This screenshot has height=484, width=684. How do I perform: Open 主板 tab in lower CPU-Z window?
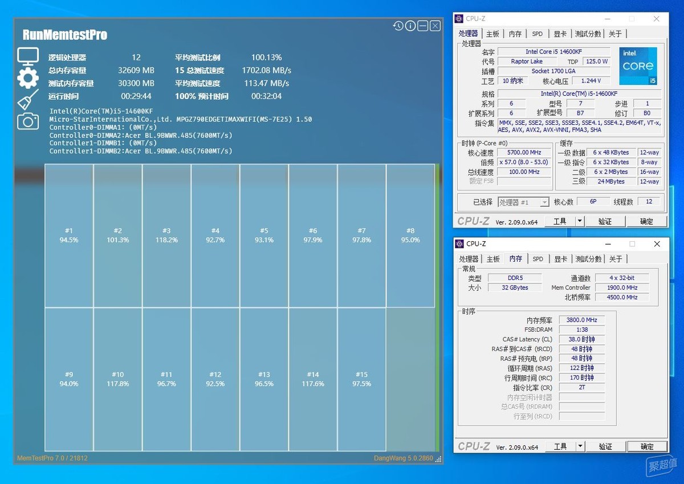pyautogui.click(x=493, y=259)
